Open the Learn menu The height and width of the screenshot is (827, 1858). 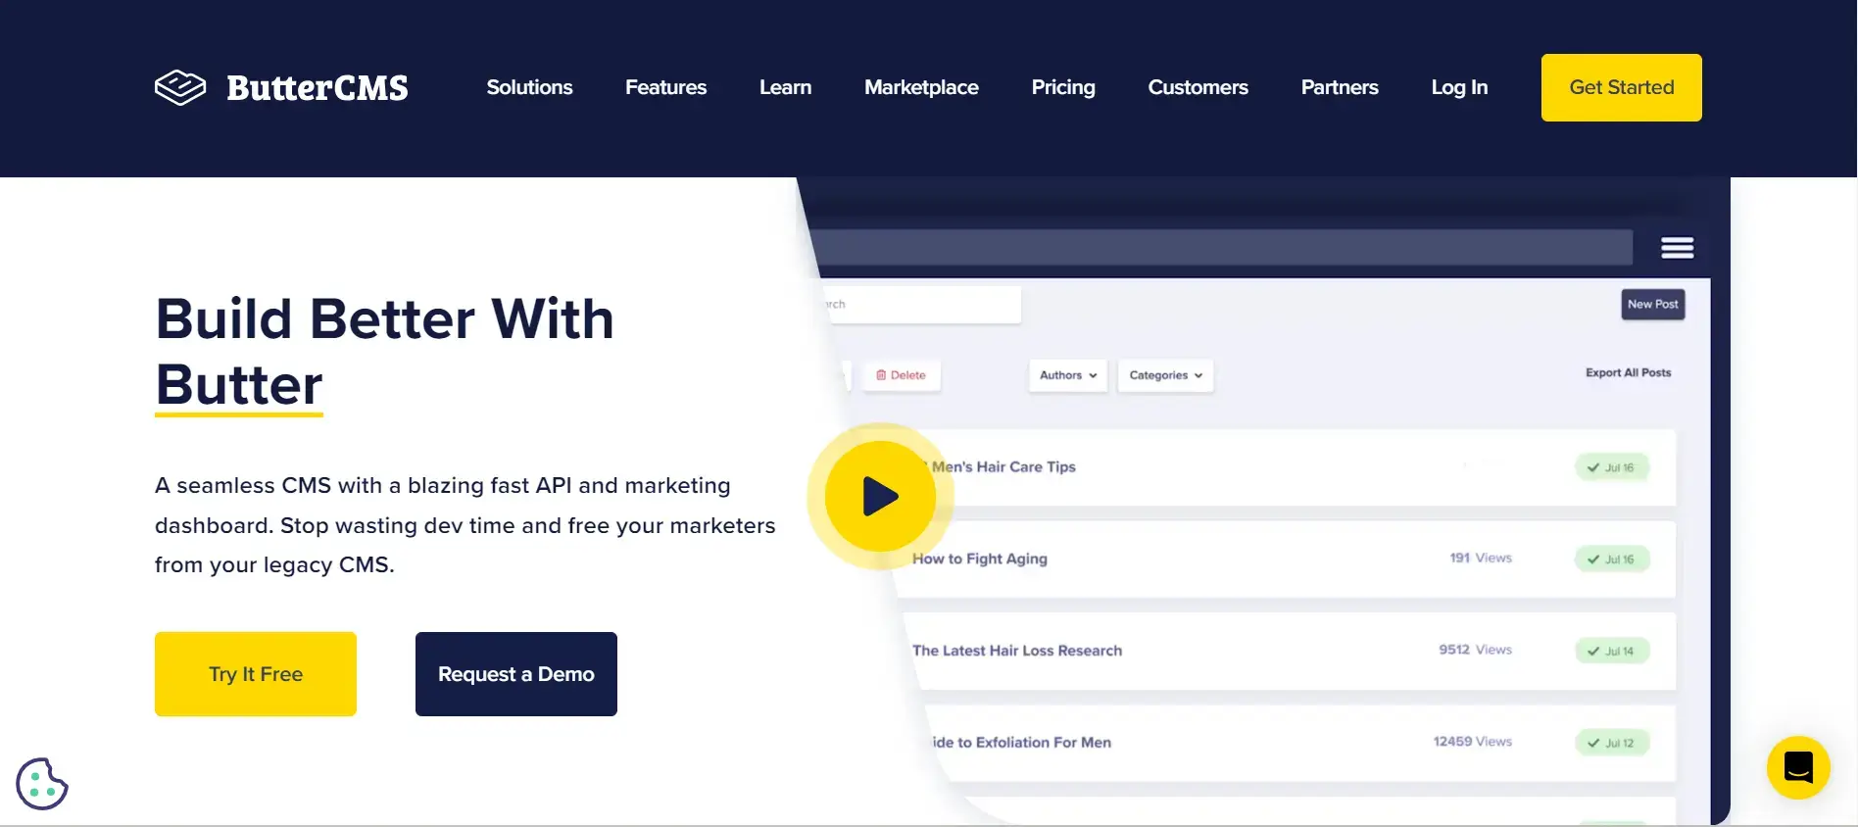785,87
